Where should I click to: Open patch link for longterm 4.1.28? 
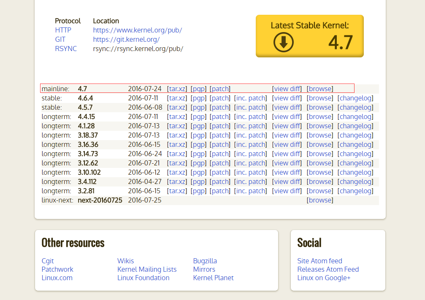[220, 126]
